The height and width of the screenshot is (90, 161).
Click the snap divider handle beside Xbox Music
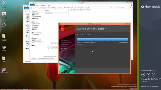[138, 46]
